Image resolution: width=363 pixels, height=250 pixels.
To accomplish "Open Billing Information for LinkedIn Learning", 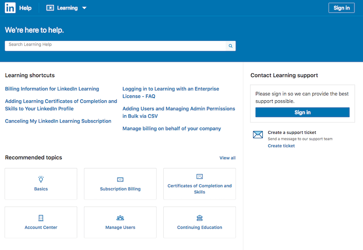I will 52,89.
